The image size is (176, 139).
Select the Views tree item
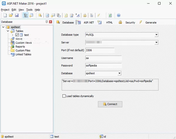(19, 39)
